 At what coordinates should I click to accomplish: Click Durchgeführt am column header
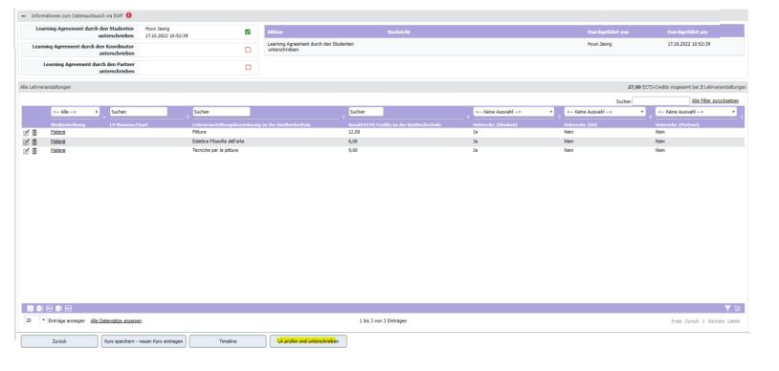click(x=687, y=33)
